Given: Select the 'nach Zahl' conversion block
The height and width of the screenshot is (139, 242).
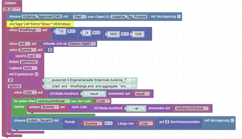Looking at the screenshot, I should click(x=79, y=107).
